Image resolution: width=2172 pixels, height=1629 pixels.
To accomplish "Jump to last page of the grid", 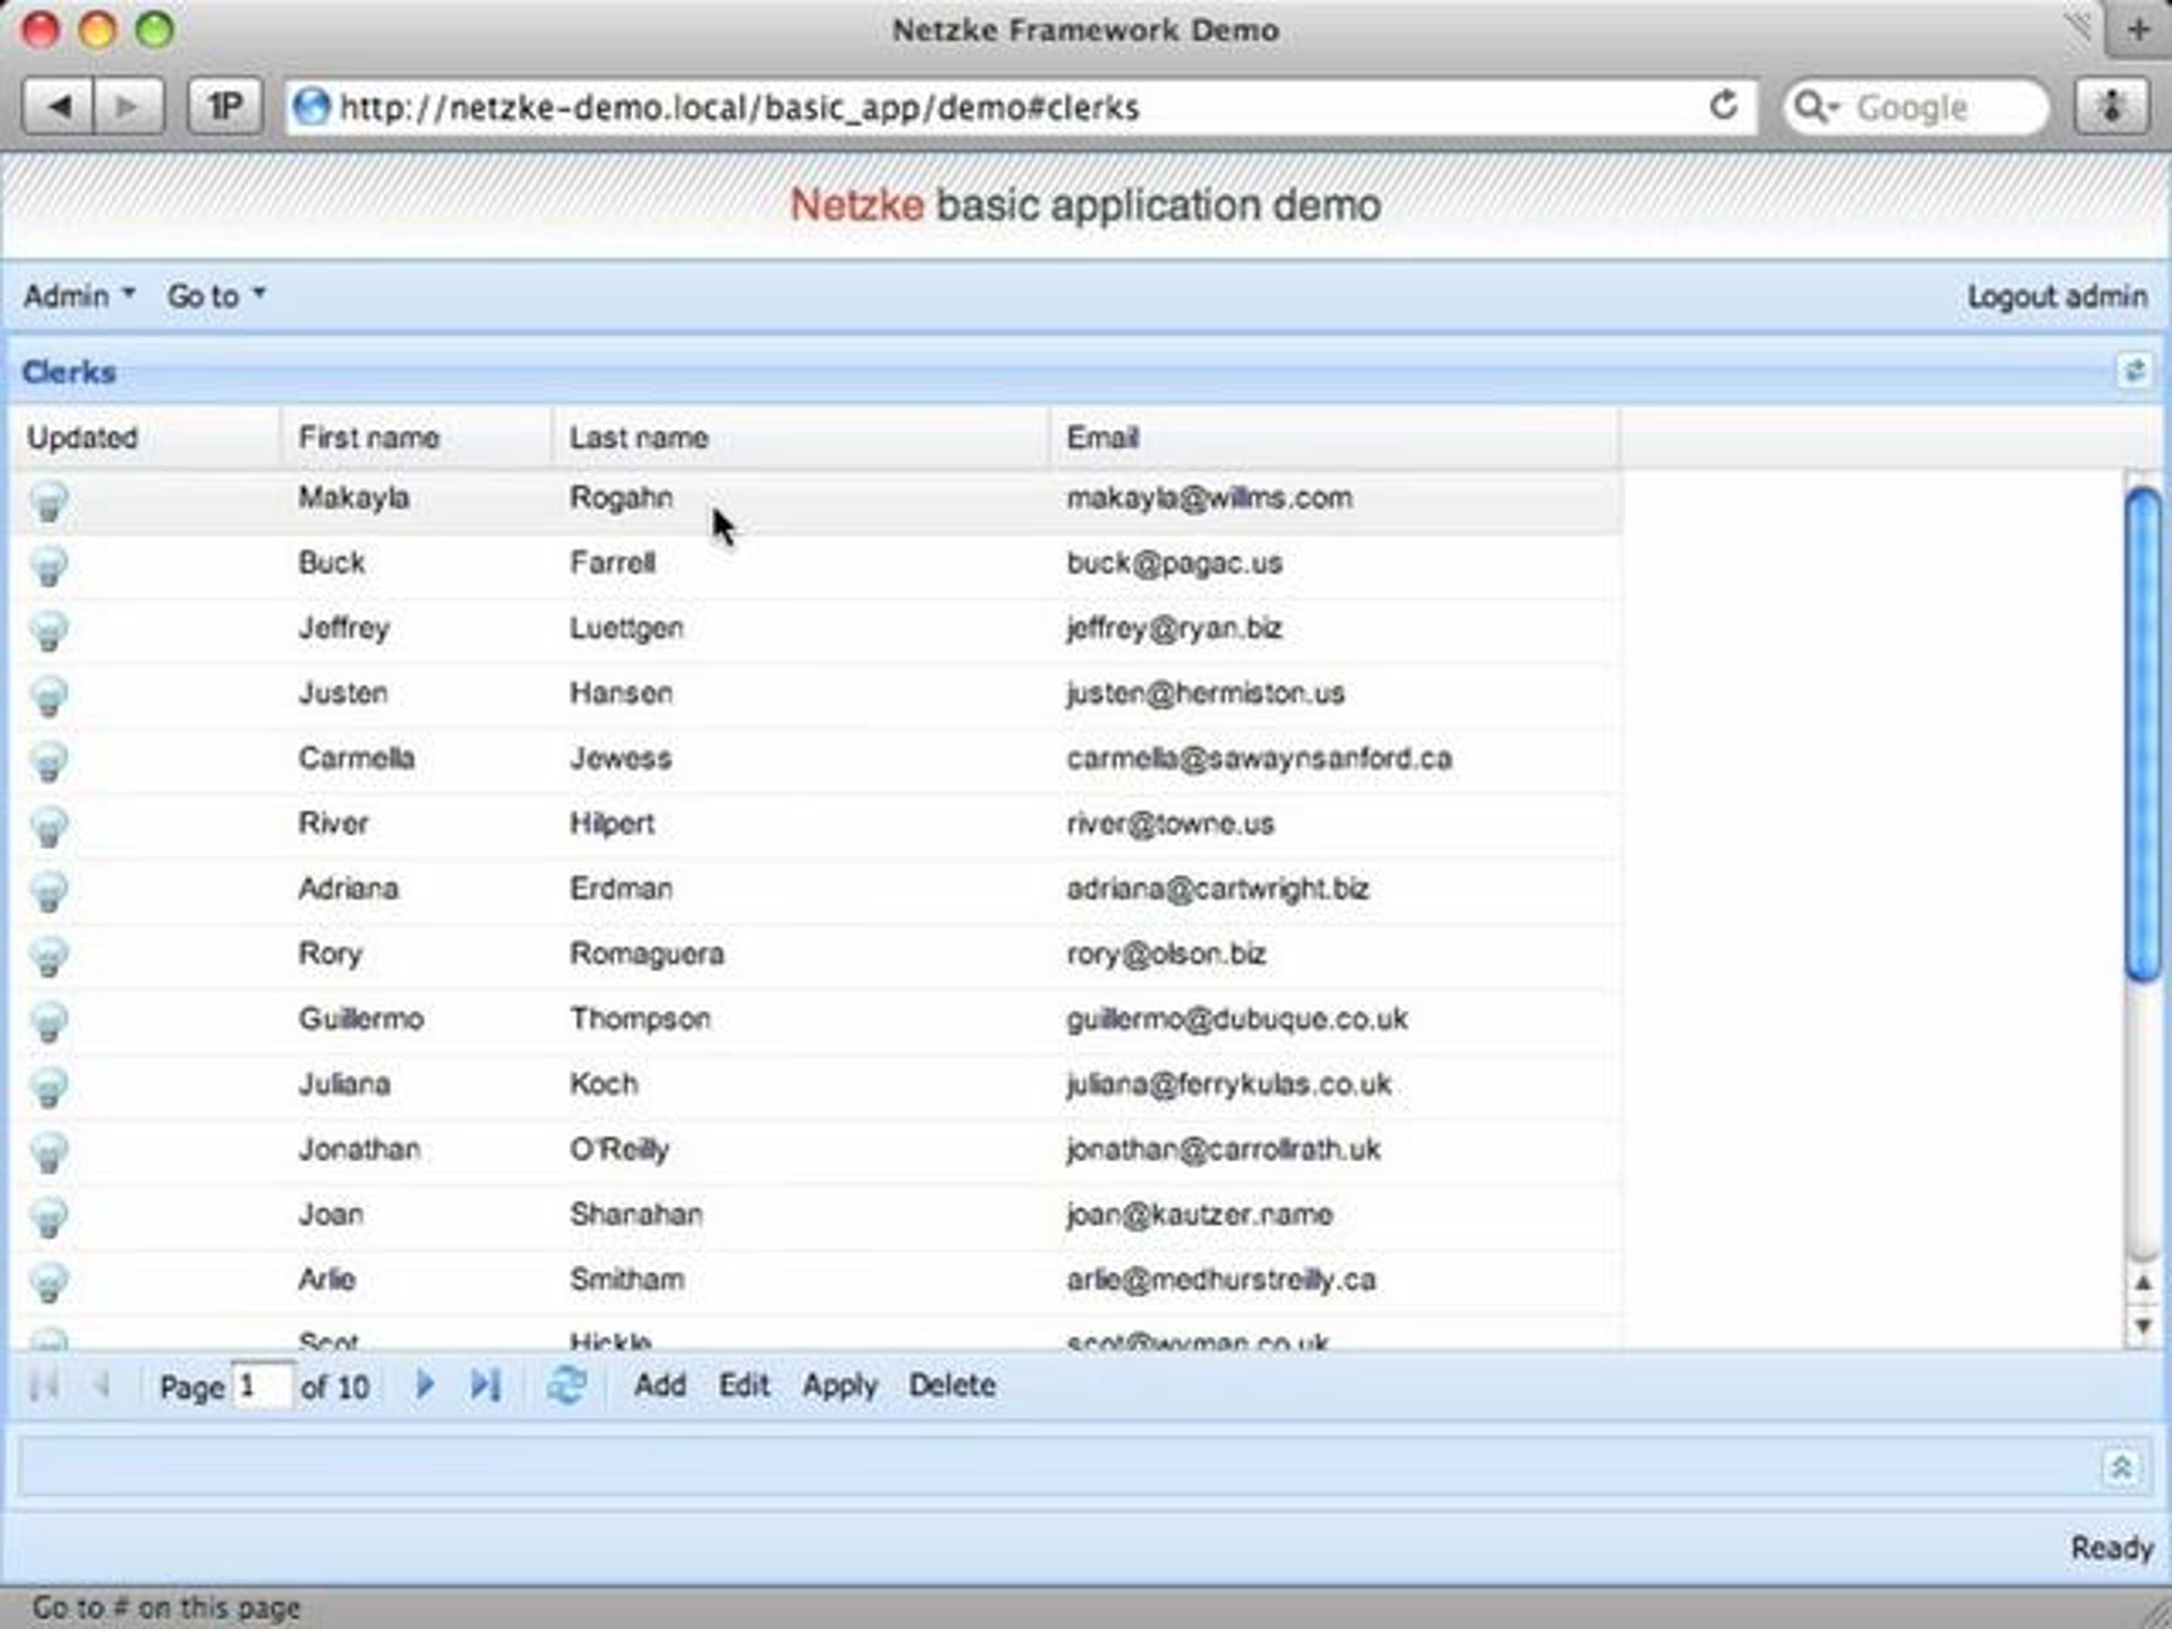I will click(486, 1386).
